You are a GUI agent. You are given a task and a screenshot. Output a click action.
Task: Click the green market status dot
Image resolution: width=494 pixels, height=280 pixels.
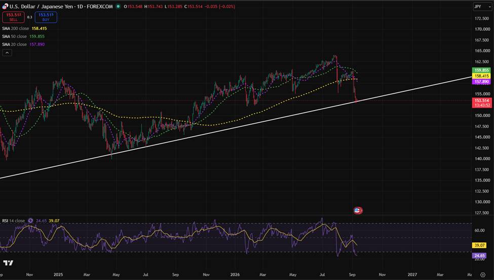pyautogui.click(x=118, y=6)
